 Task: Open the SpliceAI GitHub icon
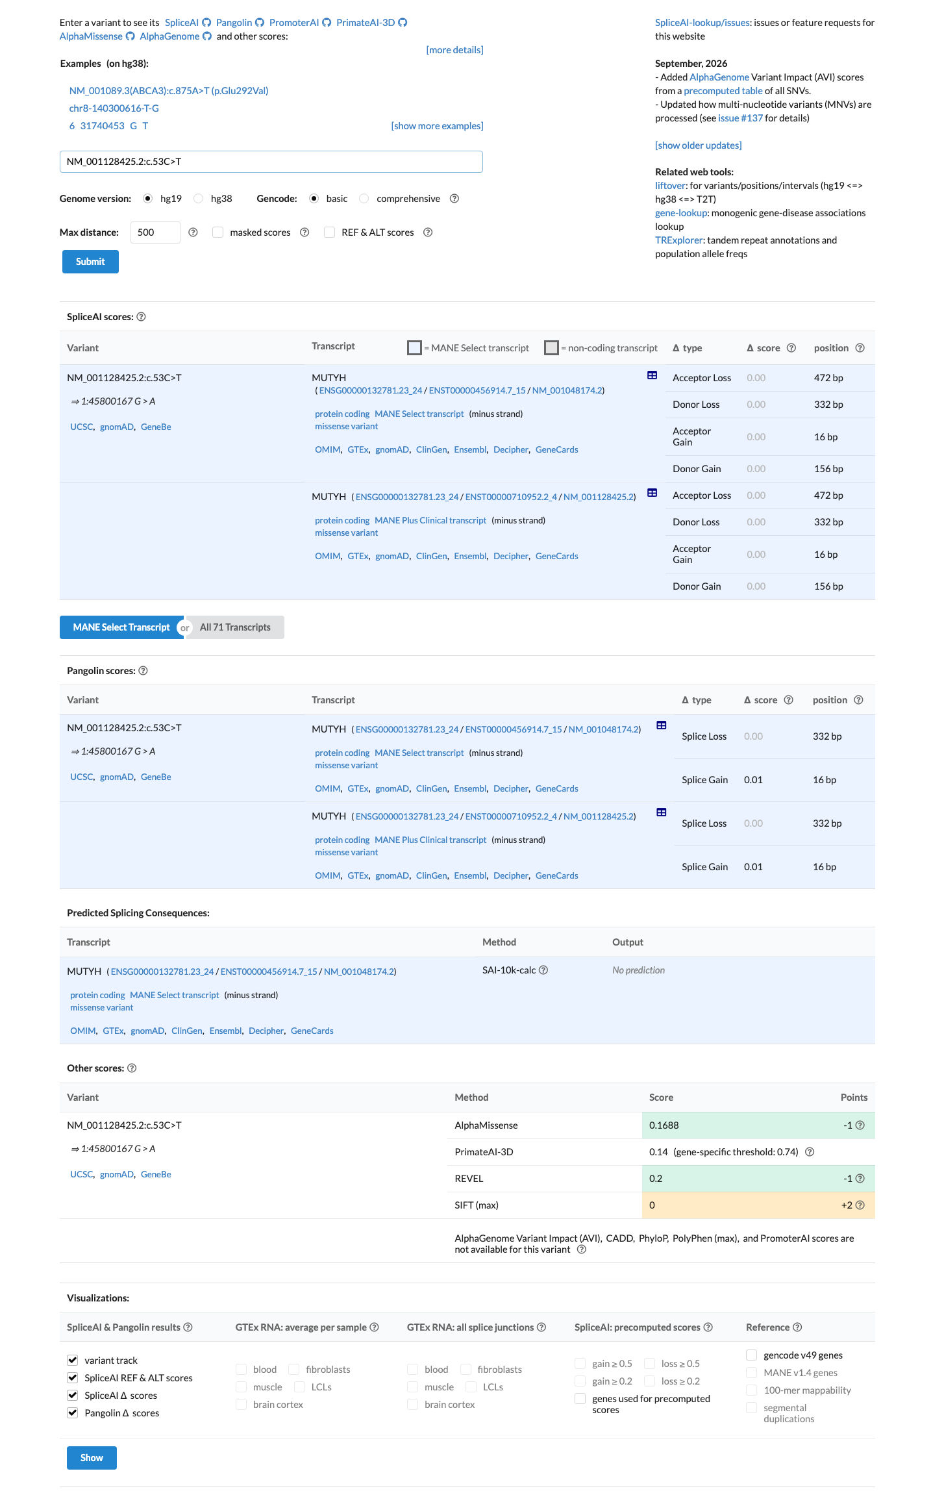[206, 23]
